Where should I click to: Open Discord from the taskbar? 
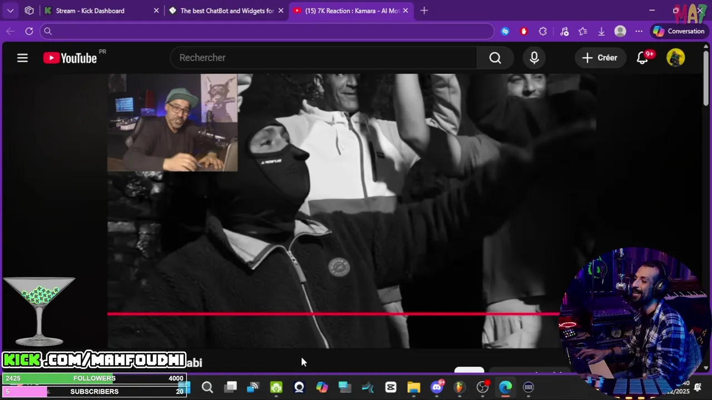tap(437, 387)
